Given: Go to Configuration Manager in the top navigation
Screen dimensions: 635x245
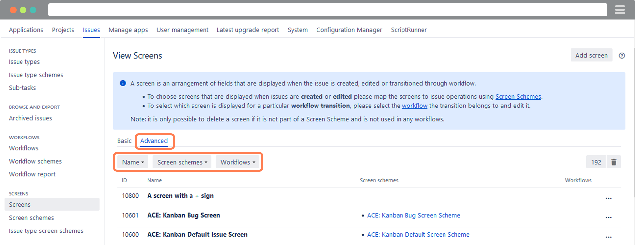Looking at the screenshot, I should coord(349,30).
